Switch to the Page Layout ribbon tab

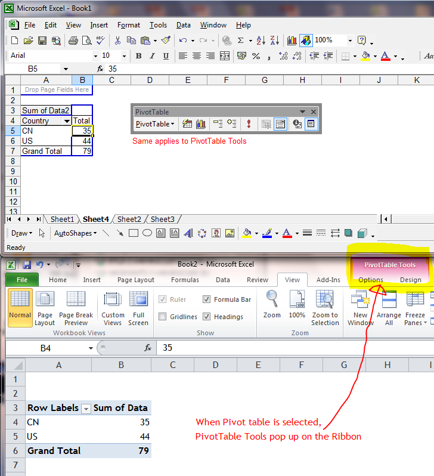(136, 280)
